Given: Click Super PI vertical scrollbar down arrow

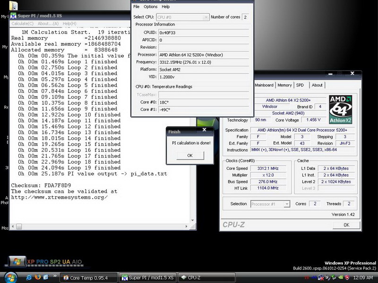Looking at the screenshot, I should (x=193, y=220).
